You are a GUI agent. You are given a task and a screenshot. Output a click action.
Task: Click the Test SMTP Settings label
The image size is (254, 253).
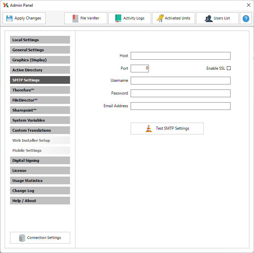pos(173,128)
